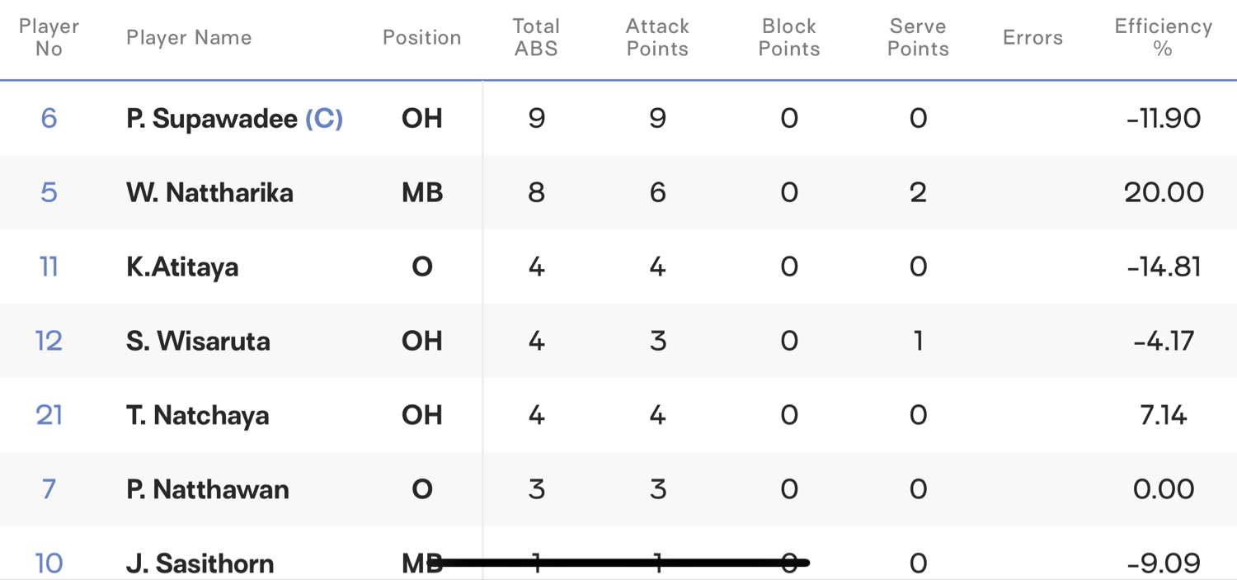Sort by Errors column header
1237x580 pixels.
pos(1032,37)
